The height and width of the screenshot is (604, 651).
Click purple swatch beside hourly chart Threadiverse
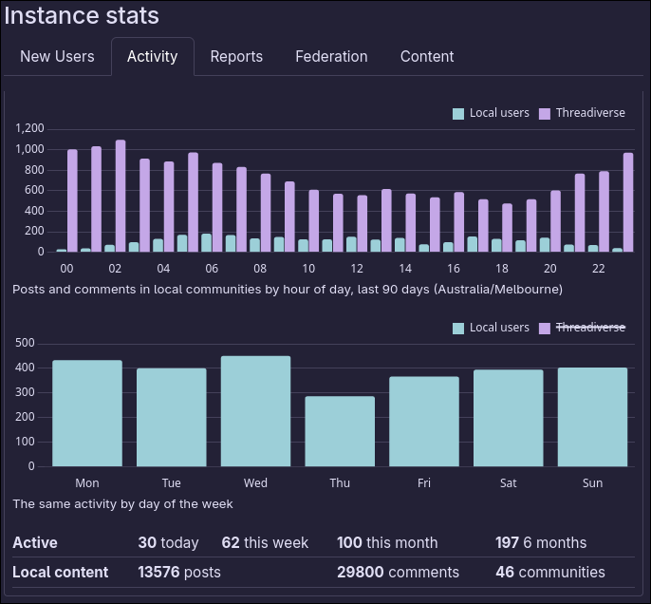[545, 114]
